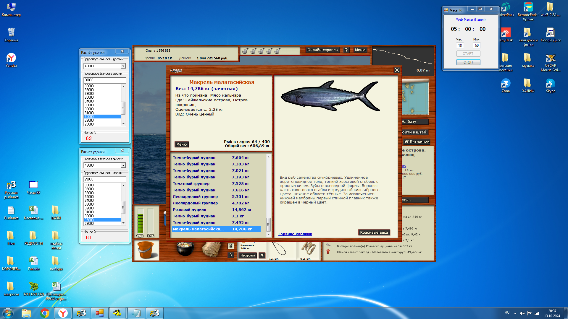Select tackle slot number 2
This screenshot has height=319, width=568.
point(231,246)
